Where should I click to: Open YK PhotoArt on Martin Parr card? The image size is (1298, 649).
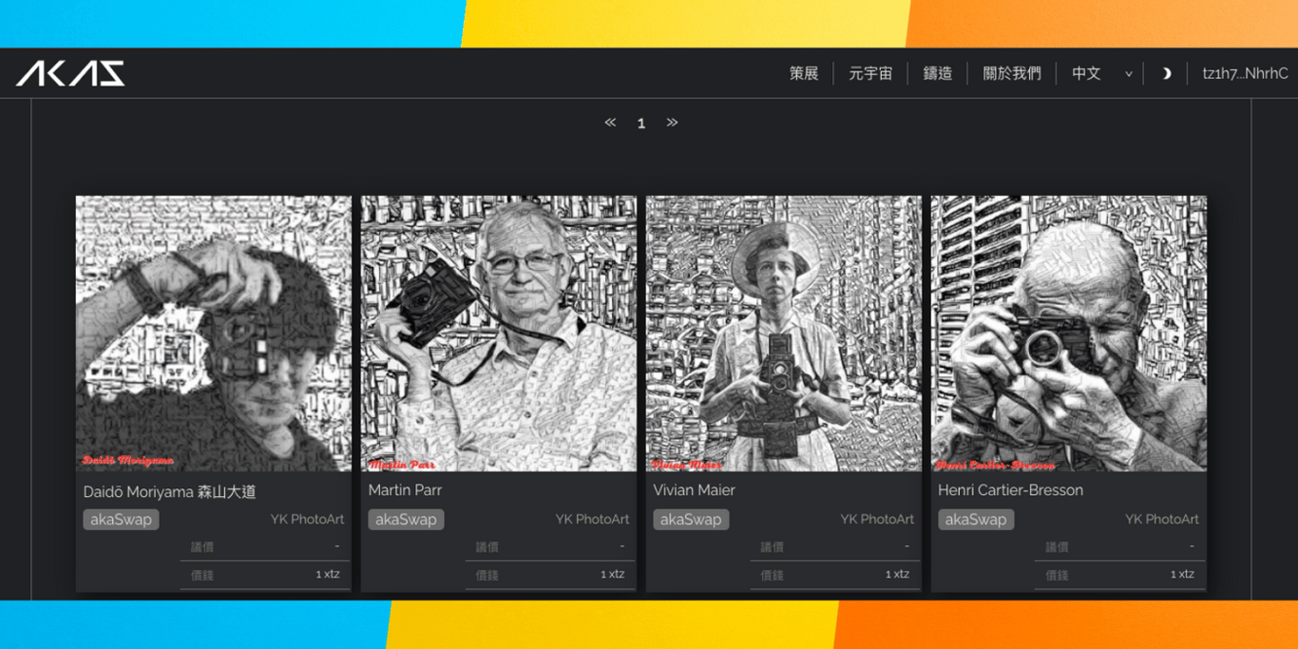click(x=592, y=519)
